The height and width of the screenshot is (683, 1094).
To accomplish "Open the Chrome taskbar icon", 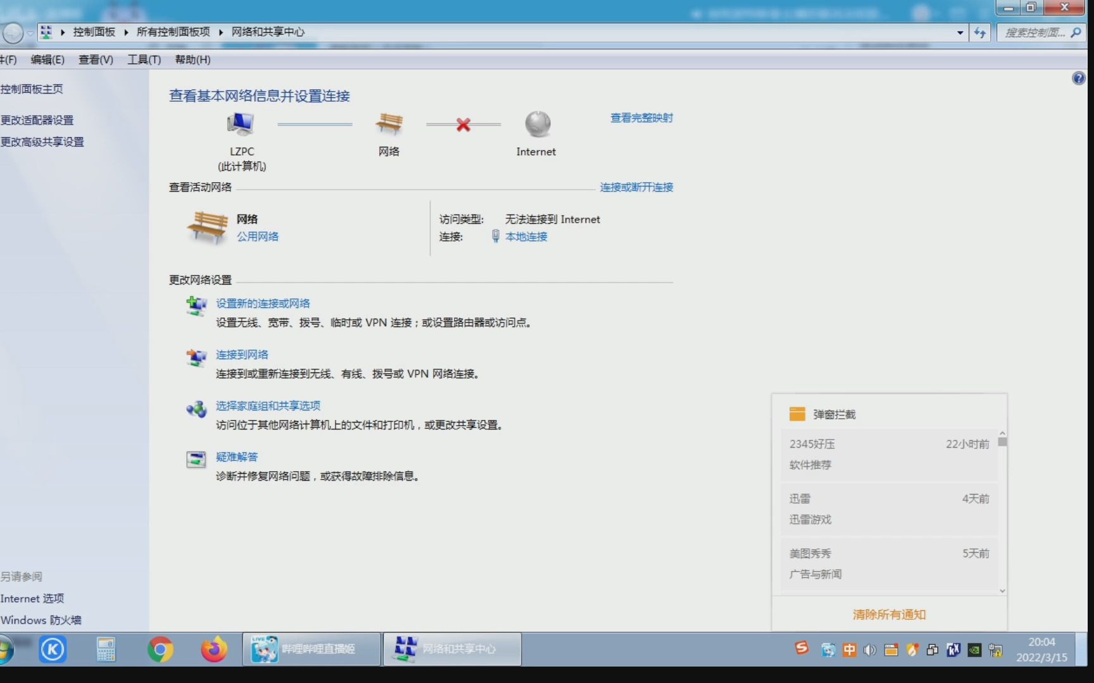I will pyautogui.click(x=160, y=649).
